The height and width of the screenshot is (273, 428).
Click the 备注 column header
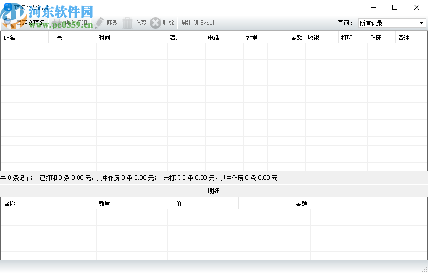coord(411,38)
